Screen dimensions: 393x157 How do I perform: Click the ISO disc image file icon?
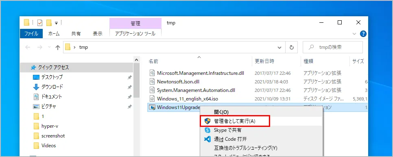[x=152, y=99]
